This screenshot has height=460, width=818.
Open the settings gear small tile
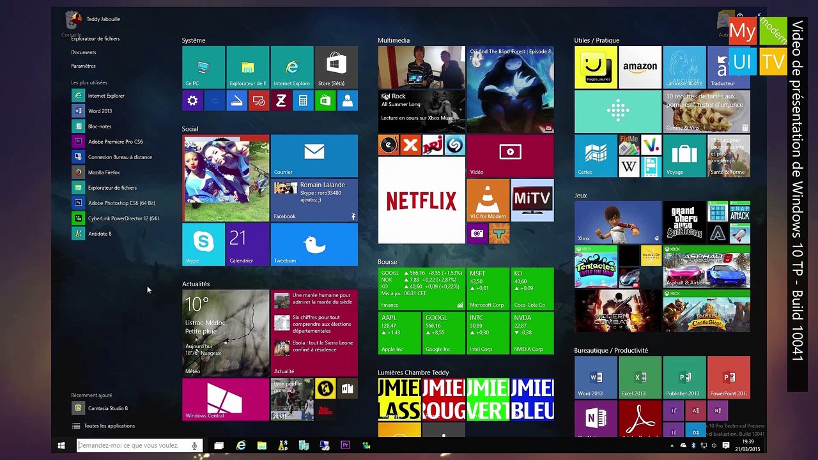coord(192,101)
